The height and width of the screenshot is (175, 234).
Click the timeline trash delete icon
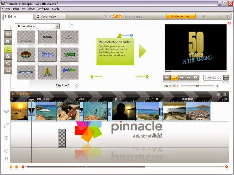225,94
